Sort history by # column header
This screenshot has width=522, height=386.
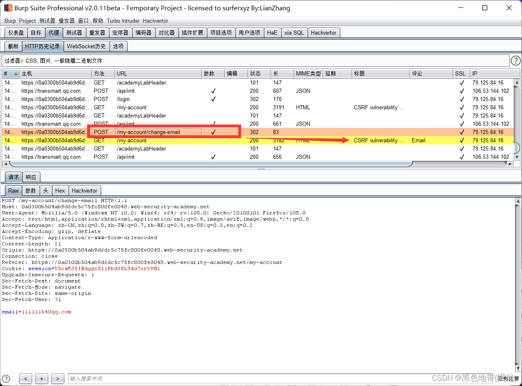(x=11, y=73)
